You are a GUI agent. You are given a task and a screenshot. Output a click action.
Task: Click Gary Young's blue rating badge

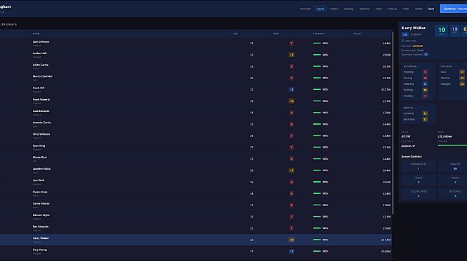pos(291,251)
